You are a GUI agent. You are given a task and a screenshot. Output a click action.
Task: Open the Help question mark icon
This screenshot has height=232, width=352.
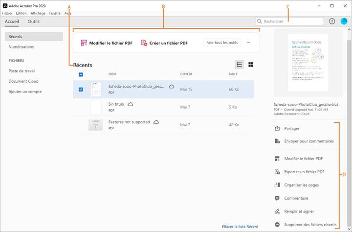tap(332, 22)
